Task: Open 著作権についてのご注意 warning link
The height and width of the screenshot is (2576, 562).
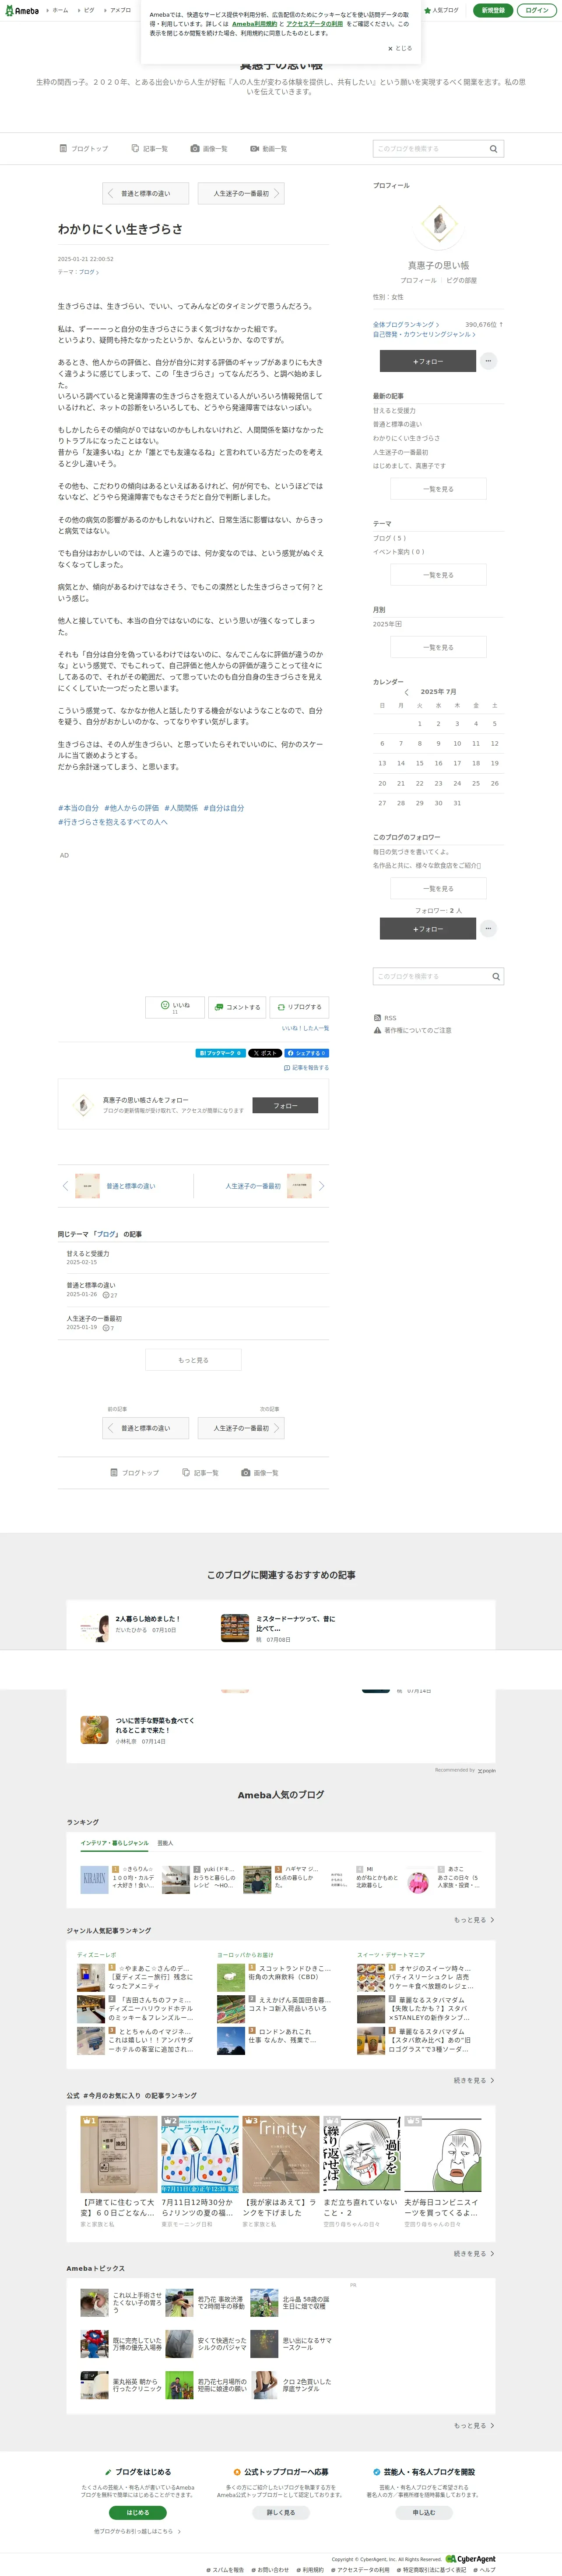Action: pos(412,1030)
